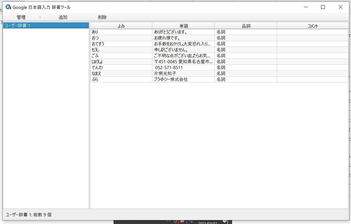Viewport: 351px width, 224px height.
Task: Click the Google 日本語入力 app icon
Action: point(8,7)
